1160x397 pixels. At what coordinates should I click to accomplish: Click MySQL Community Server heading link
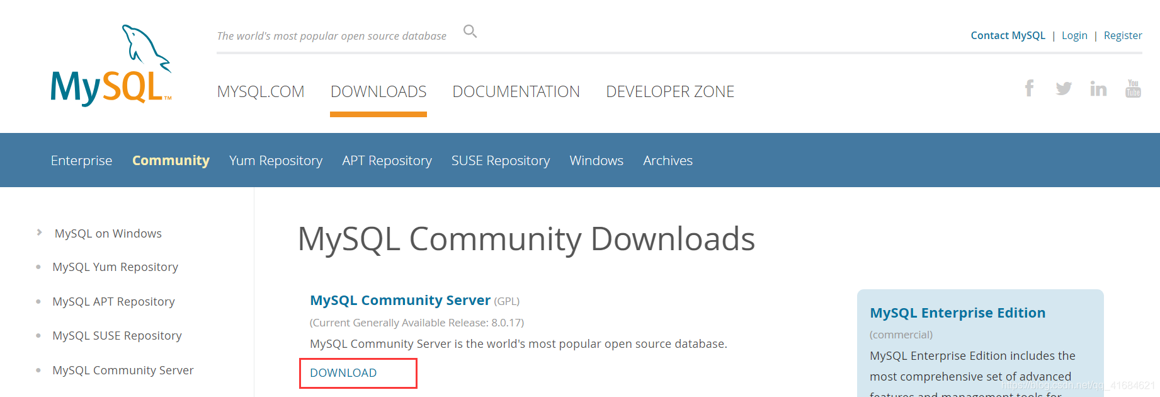[400, 301]
